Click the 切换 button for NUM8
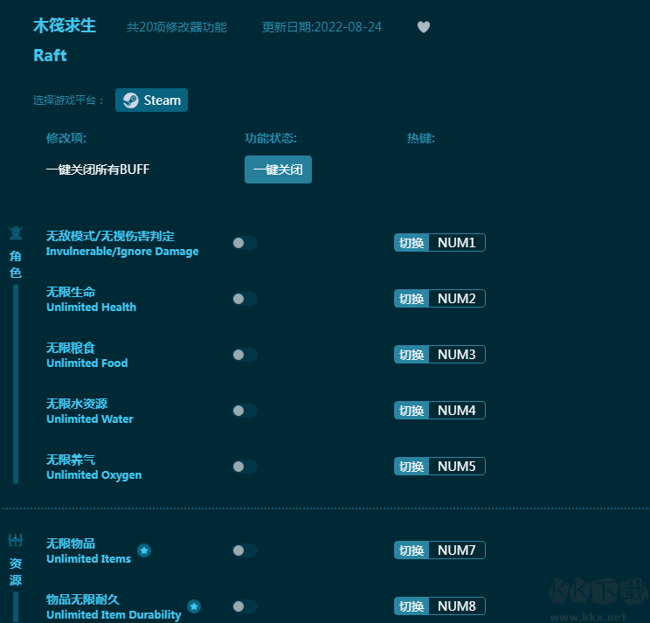 tap(411, 606)
